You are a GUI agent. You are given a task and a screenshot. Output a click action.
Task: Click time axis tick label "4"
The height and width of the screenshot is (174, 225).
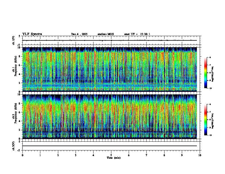click(x=93, y=155)
